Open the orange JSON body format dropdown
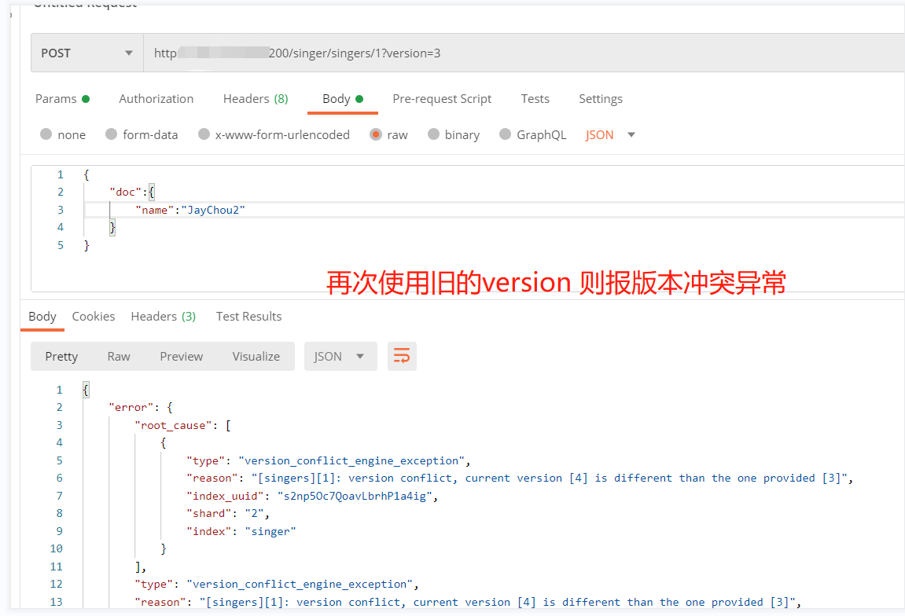 pos(610,134)
